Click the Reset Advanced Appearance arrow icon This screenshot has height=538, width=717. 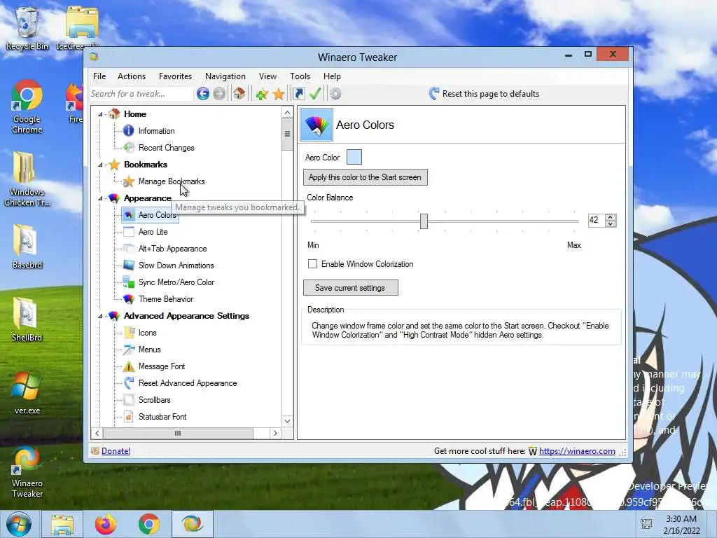129,383
